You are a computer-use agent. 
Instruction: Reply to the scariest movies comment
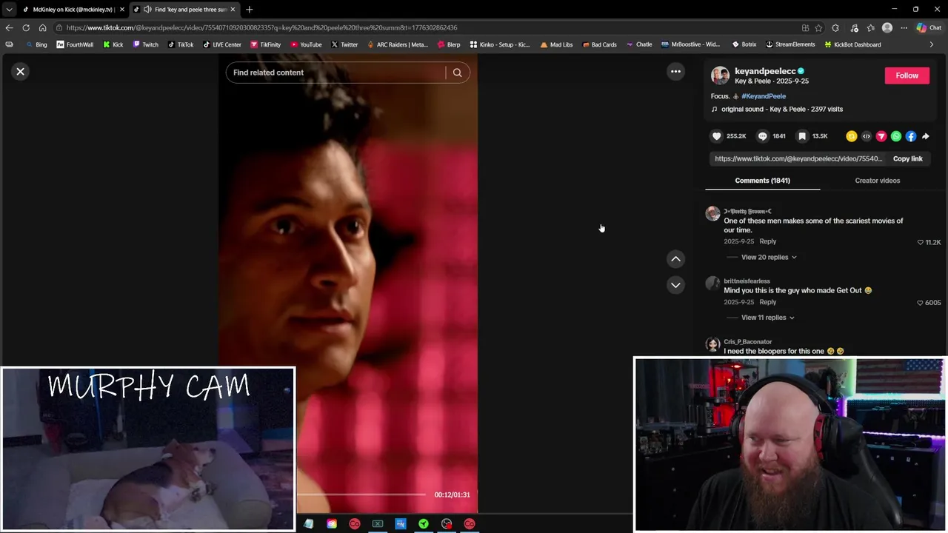coord(767,241)
